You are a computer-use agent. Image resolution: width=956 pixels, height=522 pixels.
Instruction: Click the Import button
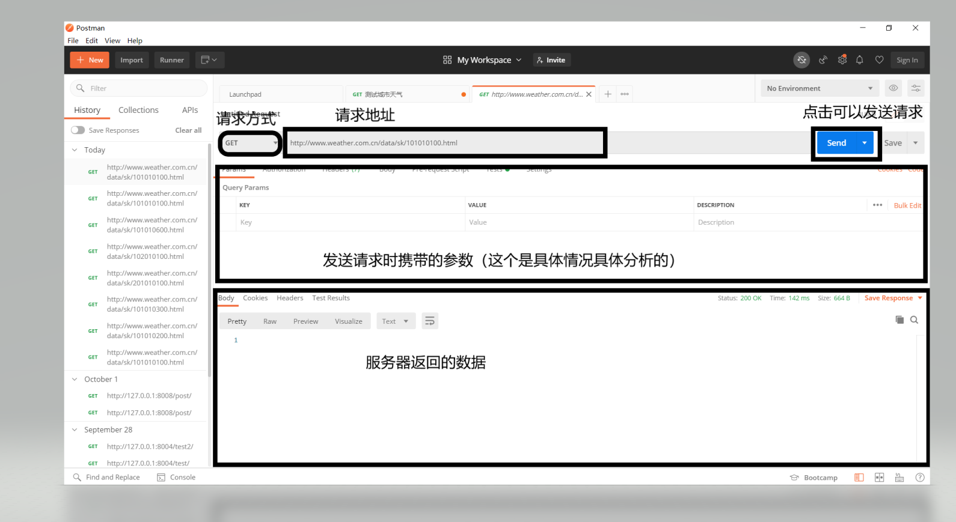132,60
